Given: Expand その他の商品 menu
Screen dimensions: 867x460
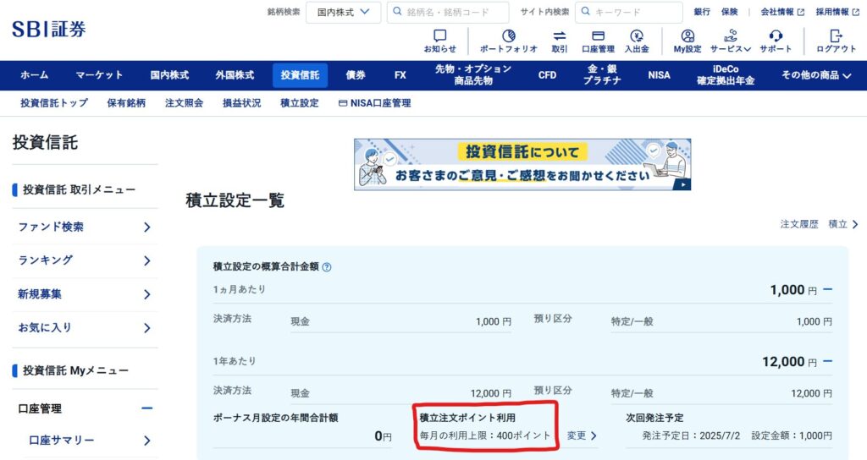Looking at the screenshot, I should pyautogui.click(x=816, y=75).
